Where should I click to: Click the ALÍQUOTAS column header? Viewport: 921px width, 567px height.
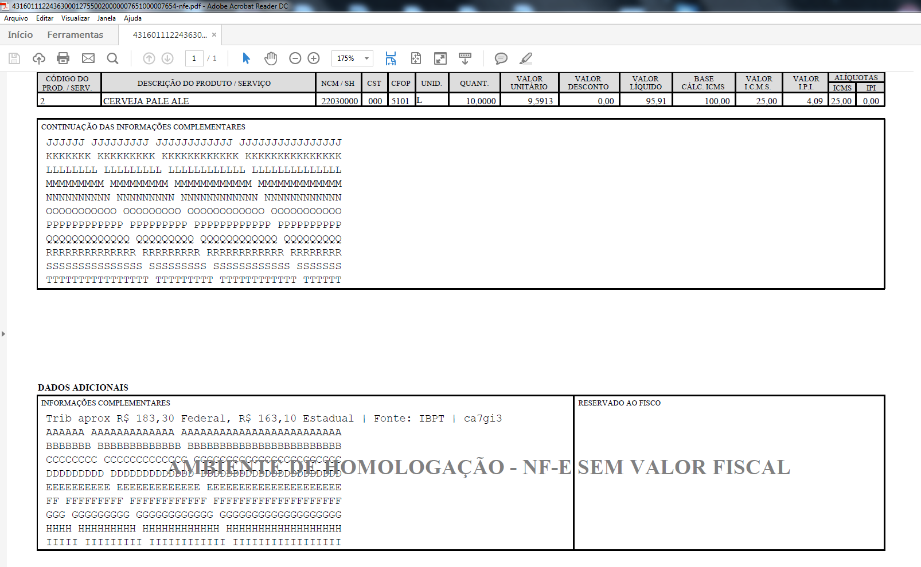[856, 78]
